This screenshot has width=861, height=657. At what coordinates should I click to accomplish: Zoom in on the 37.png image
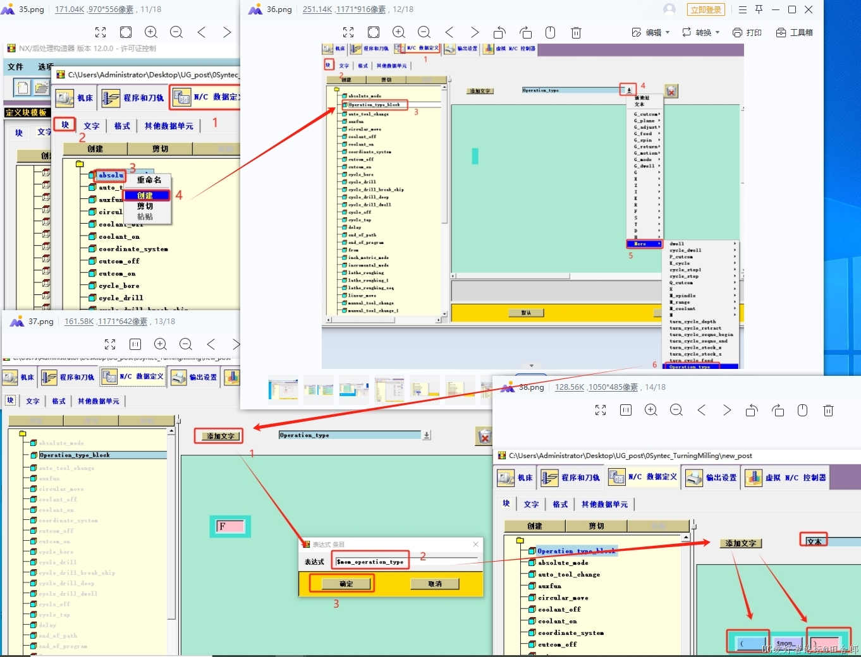pos(161,344)
